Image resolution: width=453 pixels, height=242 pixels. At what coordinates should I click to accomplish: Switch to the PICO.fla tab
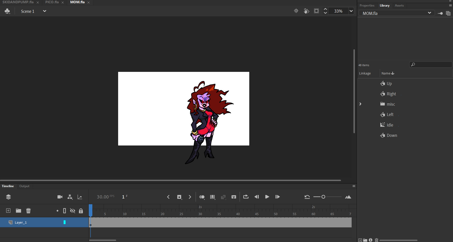pos(52,2)
